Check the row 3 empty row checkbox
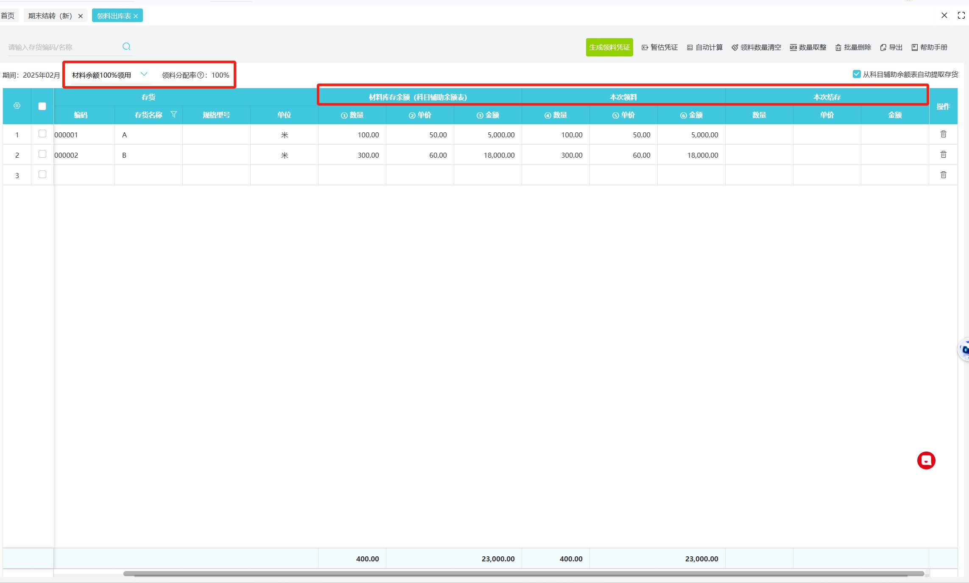 42,175
